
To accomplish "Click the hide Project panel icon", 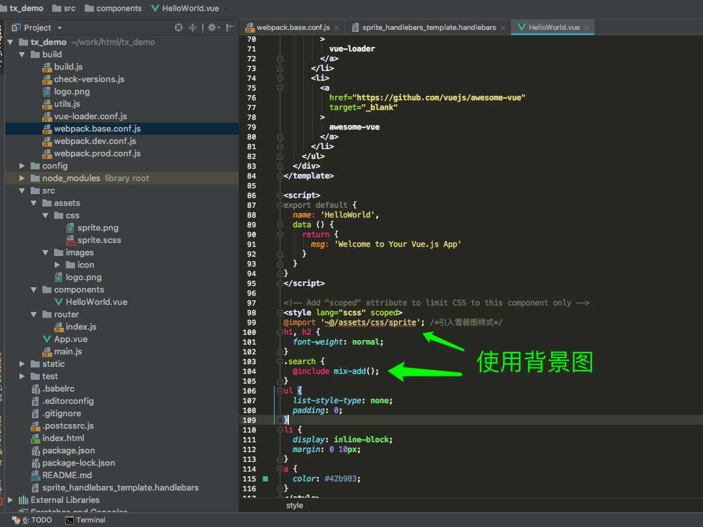I will 230,27.
